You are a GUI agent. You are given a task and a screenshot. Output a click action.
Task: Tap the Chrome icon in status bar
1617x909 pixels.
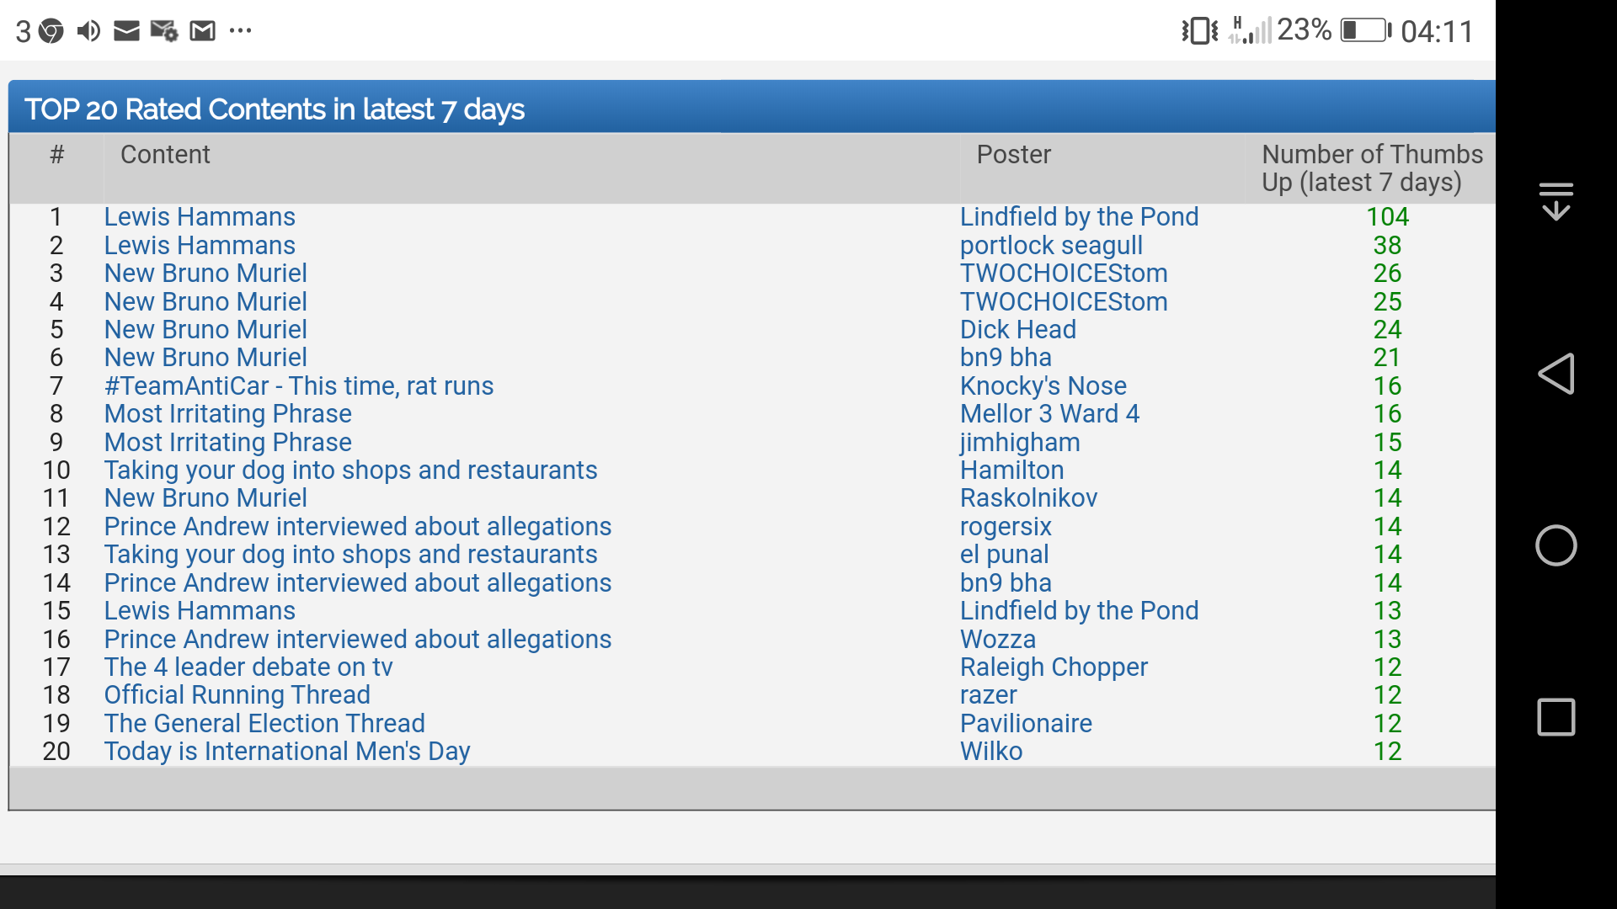tap(51, 32)
